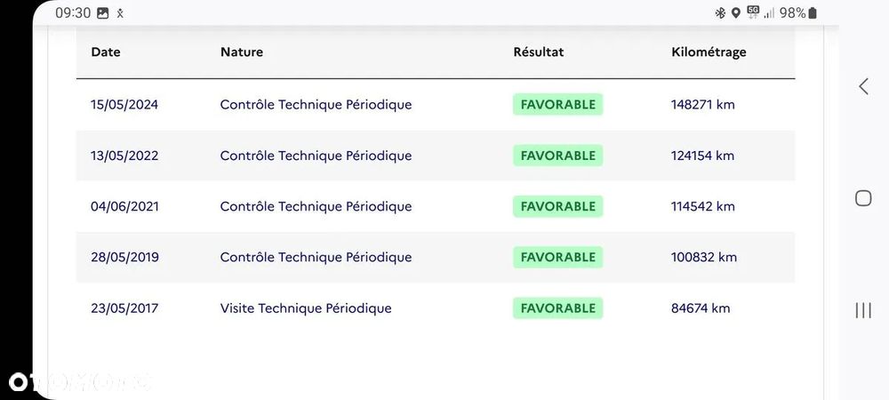This screenshot has width=889, height=400.
Task: Tap the location pin status icon
Action: 736,12
